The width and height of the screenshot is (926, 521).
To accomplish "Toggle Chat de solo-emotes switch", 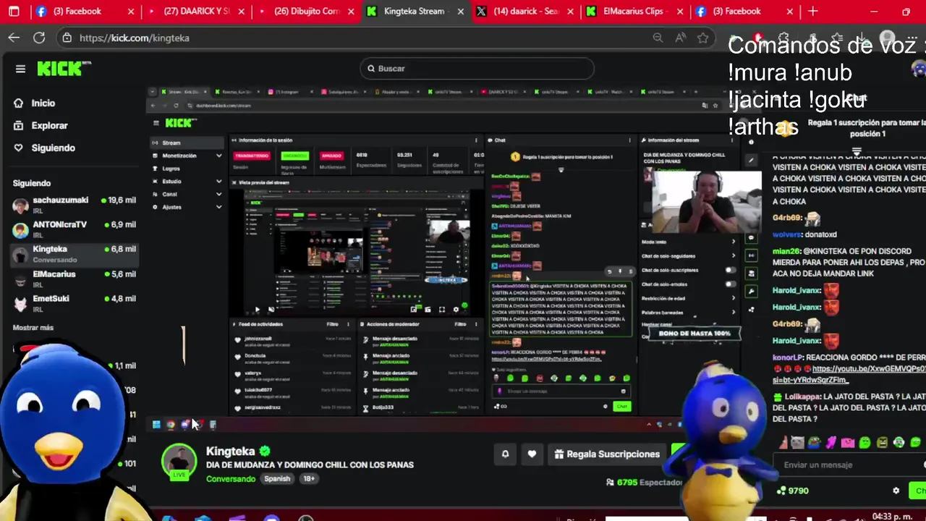I will click(x=731, y=284).
